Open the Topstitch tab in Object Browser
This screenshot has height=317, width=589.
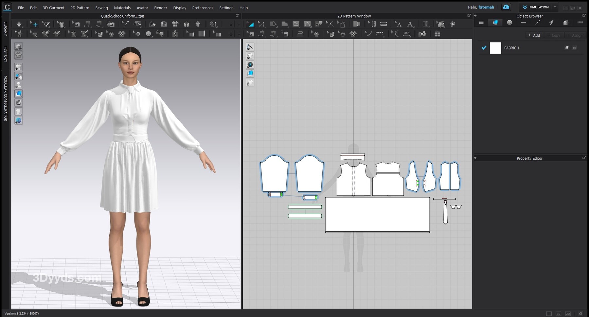(537, 23)
